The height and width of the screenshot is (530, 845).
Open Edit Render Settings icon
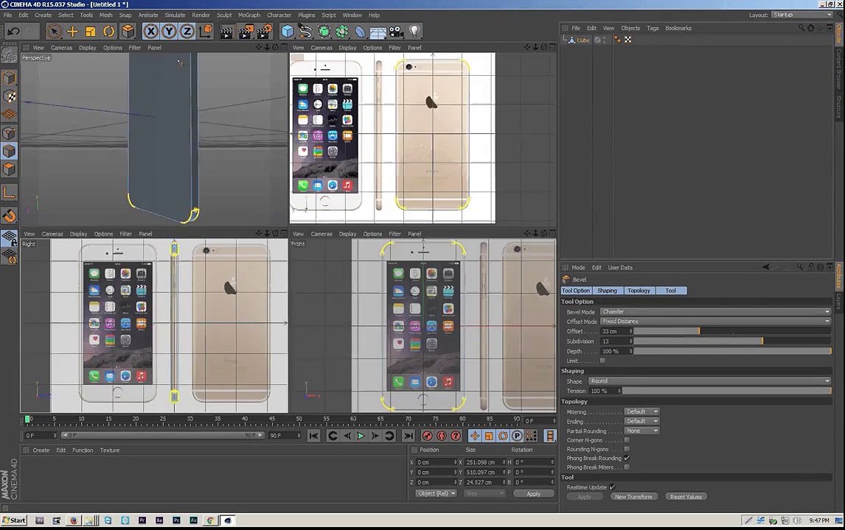point(264,32)
